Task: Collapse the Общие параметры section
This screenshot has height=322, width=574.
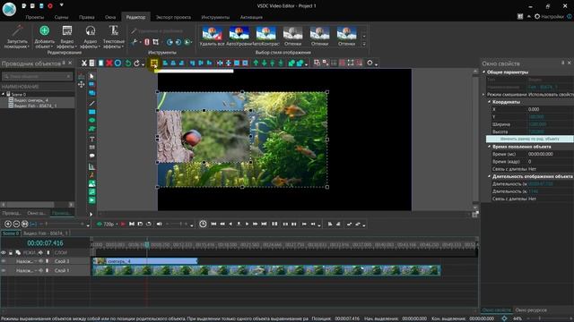Action: pyautogui.click(x=484, y=72)
